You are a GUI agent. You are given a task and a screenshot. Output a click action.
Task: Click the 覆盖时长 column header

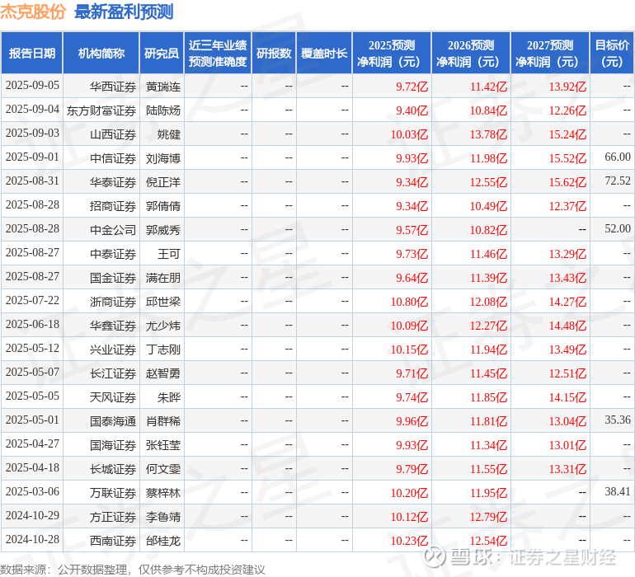pyautogui.click(x=324, y=54)
